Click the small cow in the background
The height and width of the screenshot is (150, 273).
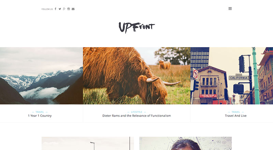pos(164,65)
